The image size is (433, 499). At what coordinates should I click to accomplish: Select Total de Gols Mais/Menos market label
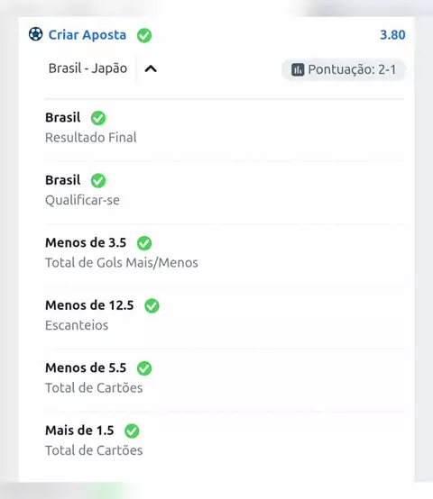pyautogui.click(x=122, y=262)
